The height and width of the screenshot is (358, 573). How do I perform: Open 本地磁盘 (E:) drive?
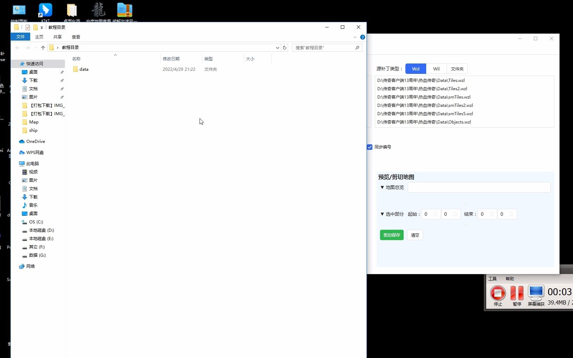[41, 239]
